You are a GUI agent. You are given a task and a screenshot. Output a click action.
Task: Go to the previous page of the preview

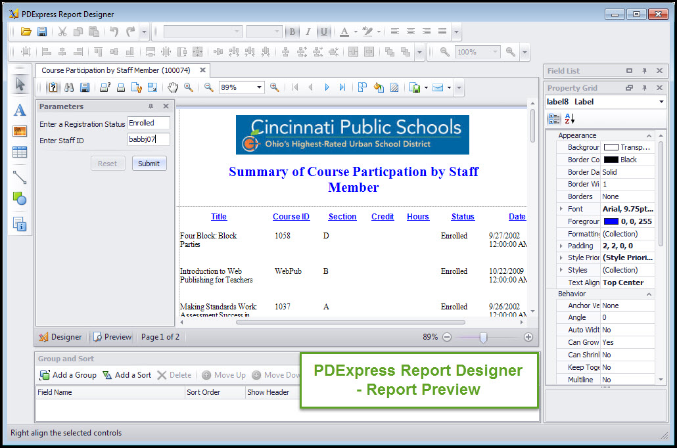point(311,87)
